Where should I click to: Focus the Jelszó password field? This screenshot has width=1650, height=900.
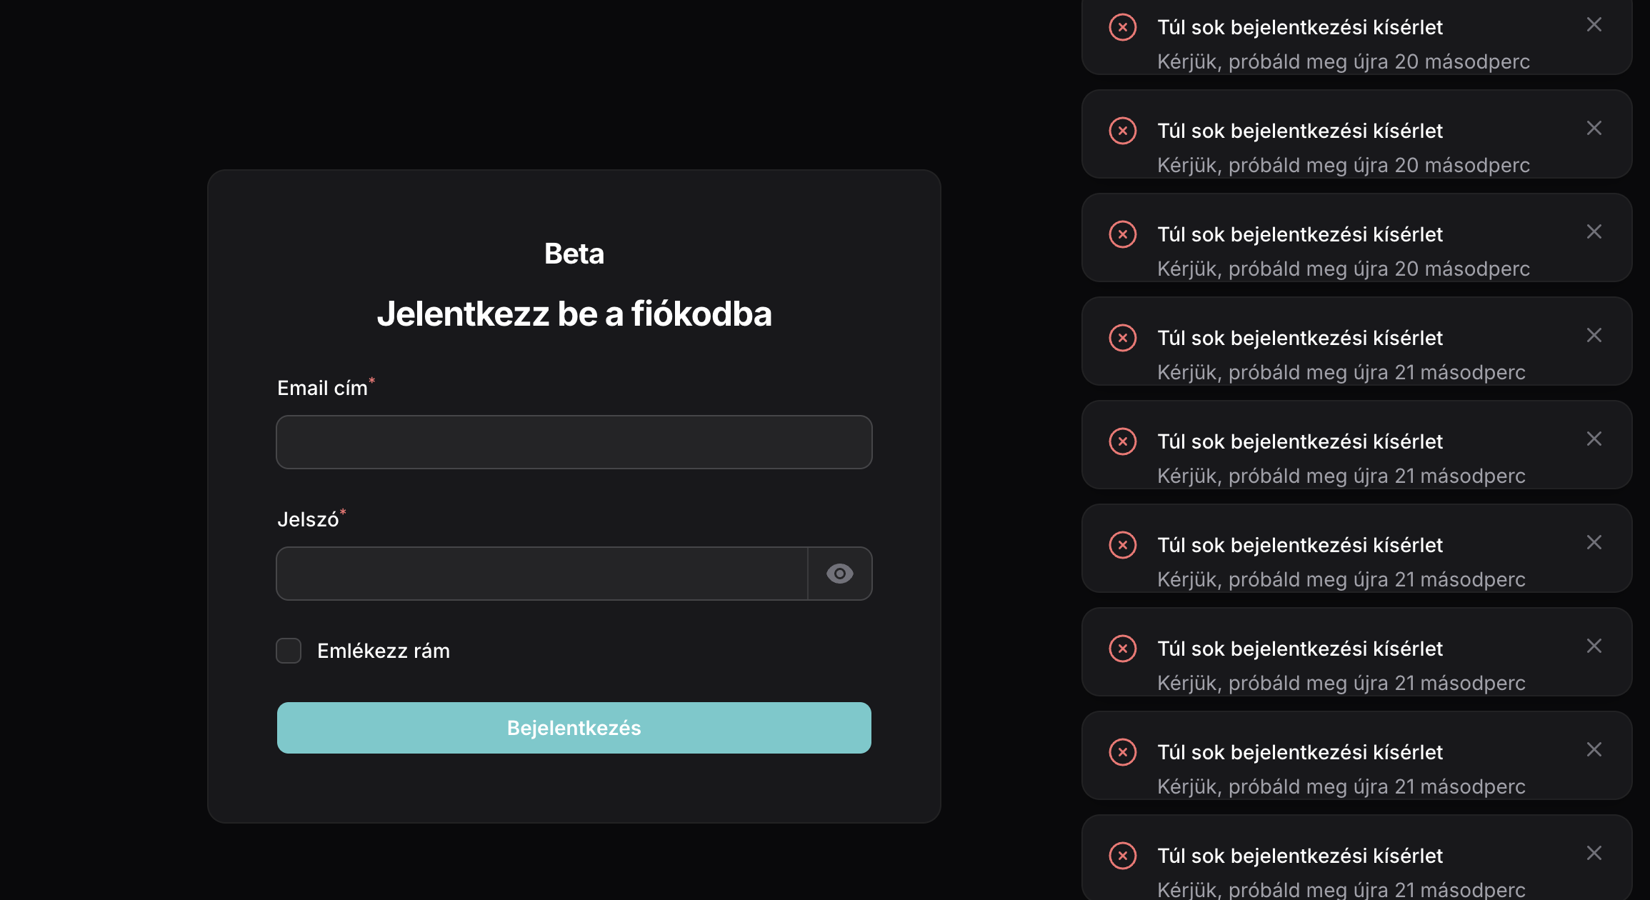(542, 574)
